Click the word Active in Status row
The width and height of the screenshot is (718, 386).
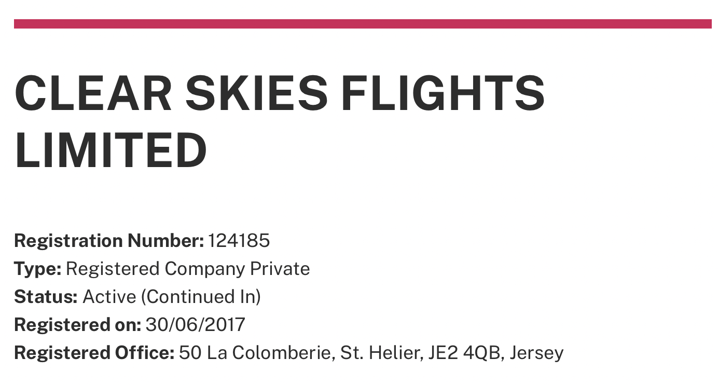109,297
